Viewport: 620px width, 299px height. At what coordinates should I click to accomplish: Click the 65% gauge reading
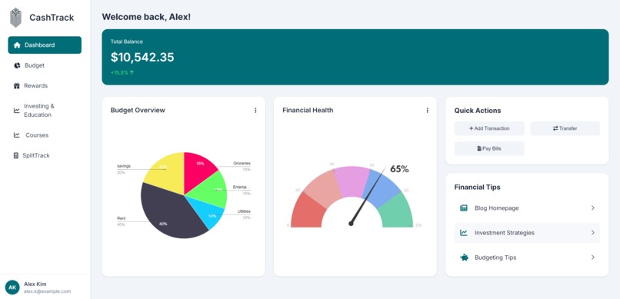pos(399,169)
